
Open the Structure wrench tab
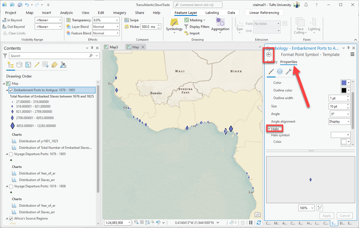point(288,72)
